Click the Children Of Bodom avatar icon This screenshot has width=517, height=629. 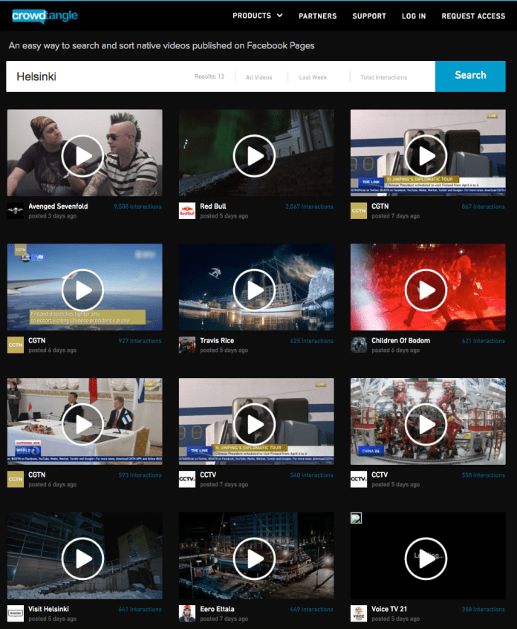point(359,345)
